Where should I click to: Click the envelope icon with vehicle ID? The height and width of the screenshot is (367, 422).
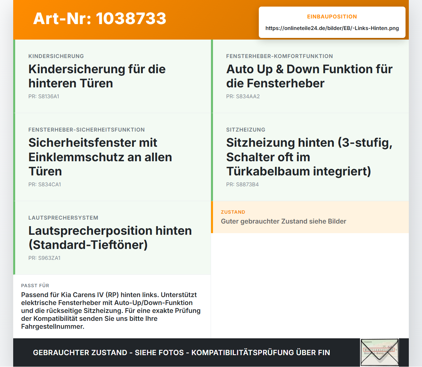(379, 352)
